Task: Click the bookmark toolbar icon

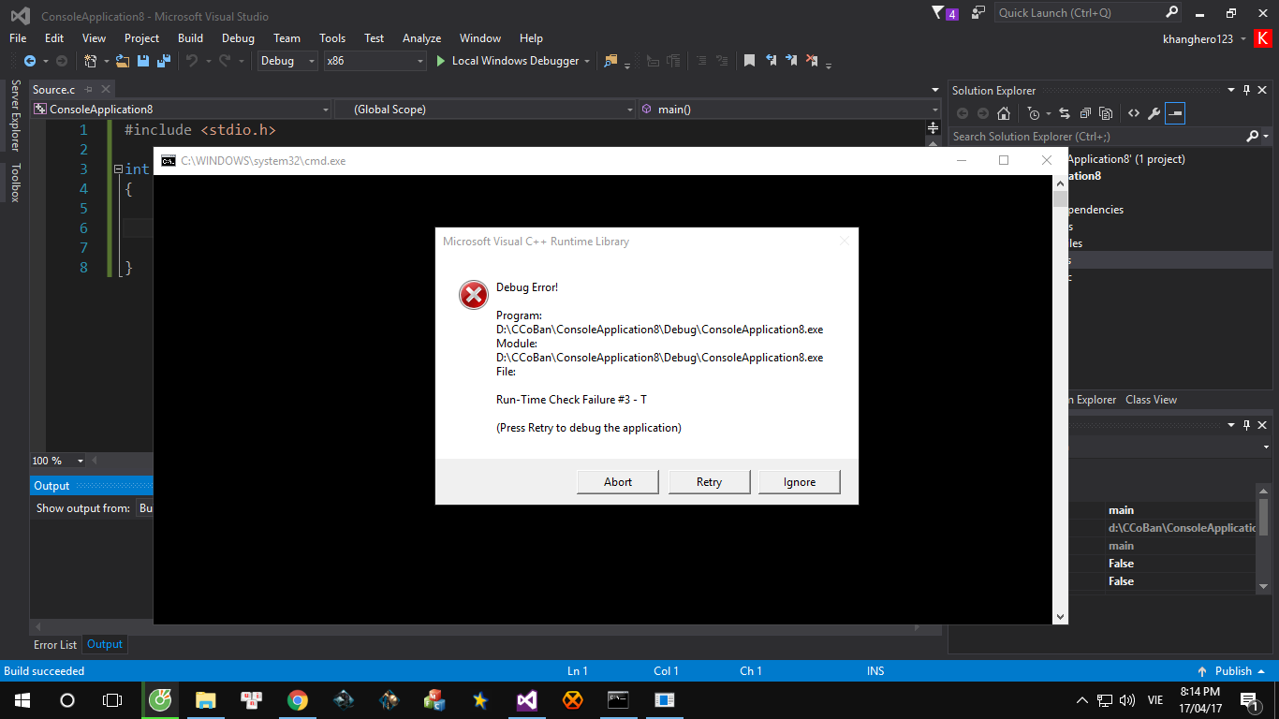Action: (x=749, y=61)
